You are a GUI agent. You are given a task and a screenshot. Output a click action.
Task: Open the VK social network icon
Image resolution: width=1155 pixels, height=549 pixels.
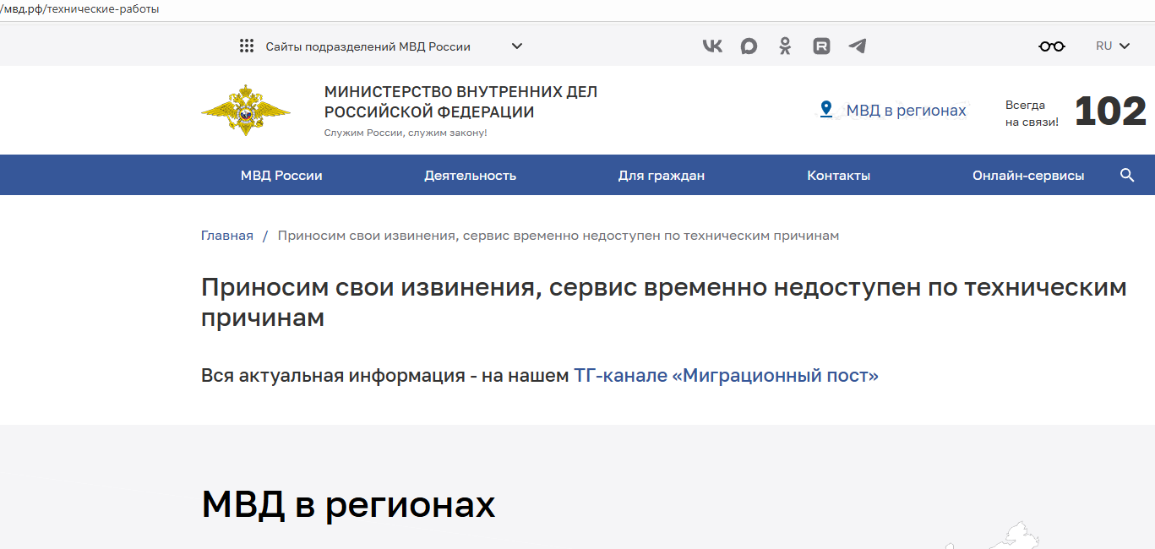pos(712,46)
